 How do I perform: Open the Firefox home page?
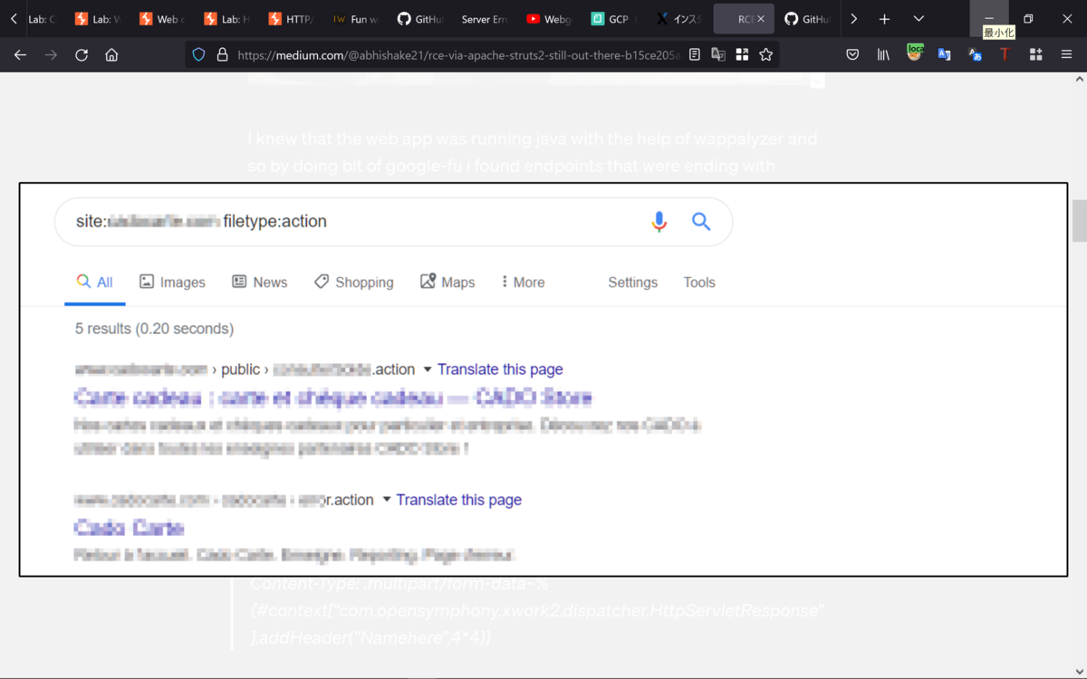click(x=111, y=55)
